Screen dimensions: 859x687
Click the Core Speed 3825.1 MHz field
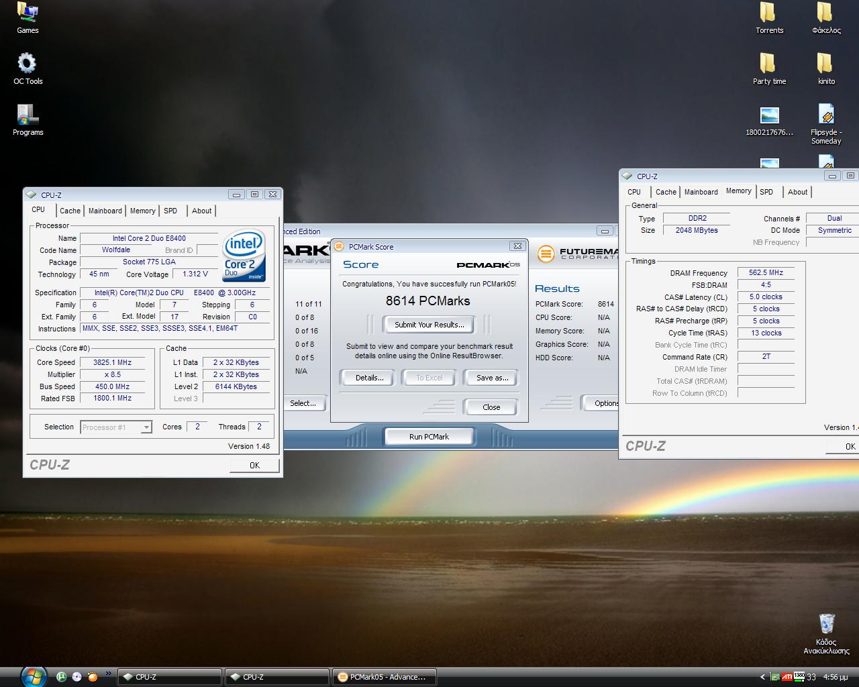(x=112, y=362)
